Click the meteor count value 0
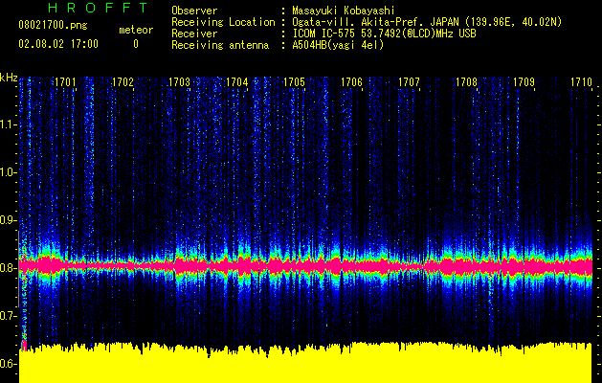The image size is (602, 383). tap(136, 44)
